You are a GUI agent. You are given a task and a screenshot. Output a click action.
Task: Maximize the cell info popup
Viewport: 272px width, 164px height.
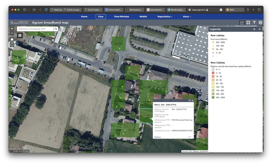(x=190, y=101)
